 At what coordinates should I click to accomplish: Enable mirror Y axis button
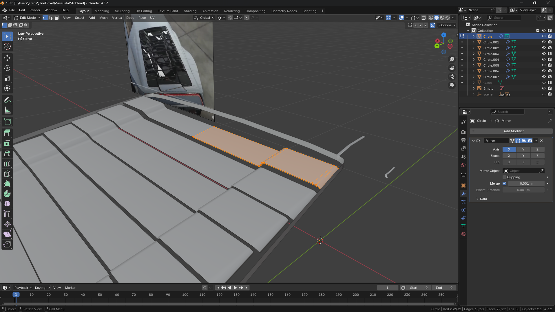tap(523, 149)
